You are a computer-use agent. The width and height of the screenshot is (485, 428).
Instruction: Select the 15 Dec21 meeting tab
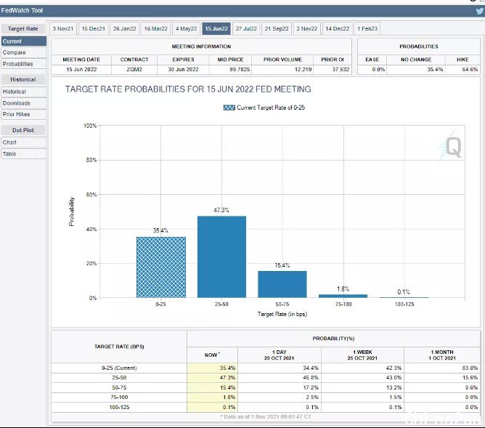93,29
